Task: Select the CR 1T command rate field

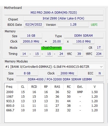Action: click(99, 48)
